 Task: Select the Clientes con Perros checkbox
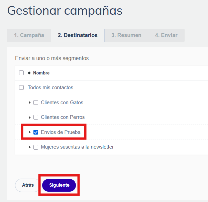tap(36, 117)
